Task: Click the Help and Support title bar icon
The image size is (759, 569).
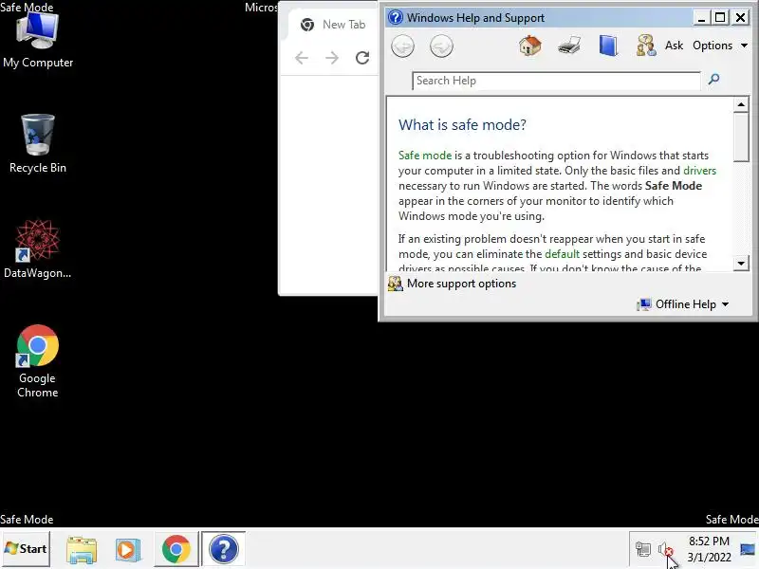Action: tap(396, 18)
